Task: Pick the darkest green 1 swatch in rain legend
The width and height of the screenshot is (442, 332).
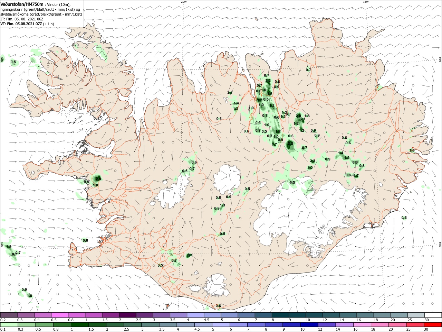Action: (80, 325)
